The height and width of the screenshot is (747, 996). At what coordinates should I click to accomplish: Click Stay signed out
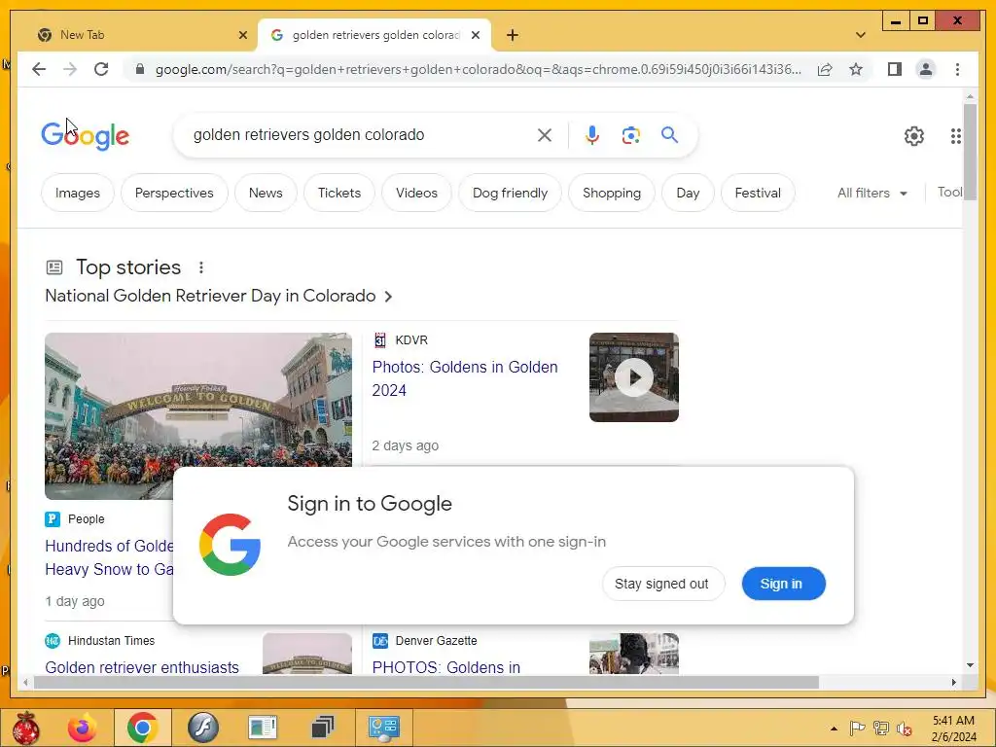point(661,584)
